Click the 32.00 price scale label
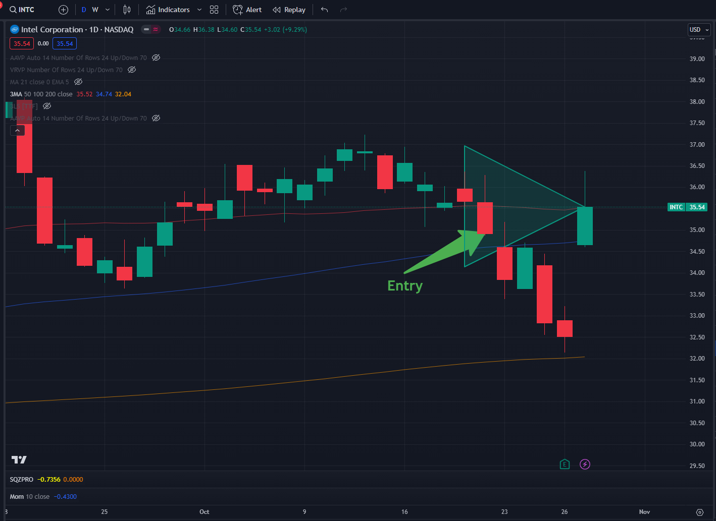The height and width of the screenshot is (521, 716). pos(697,359)
